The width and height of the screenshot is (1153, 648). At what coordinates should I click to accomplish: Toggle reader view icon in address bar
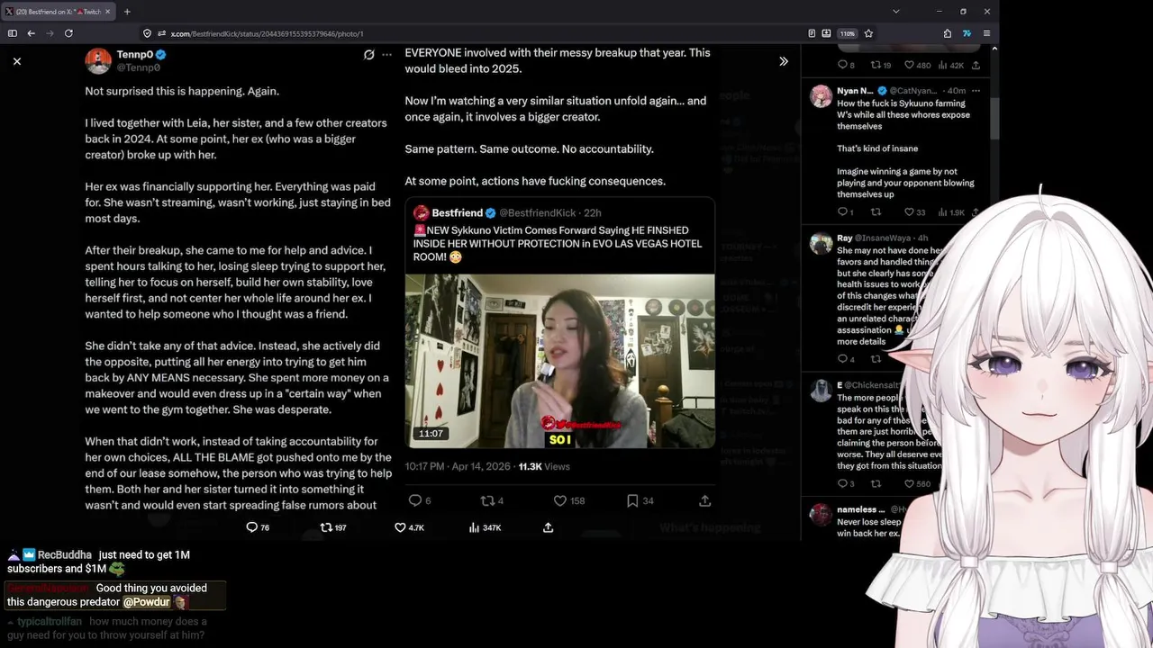[812, 33]
